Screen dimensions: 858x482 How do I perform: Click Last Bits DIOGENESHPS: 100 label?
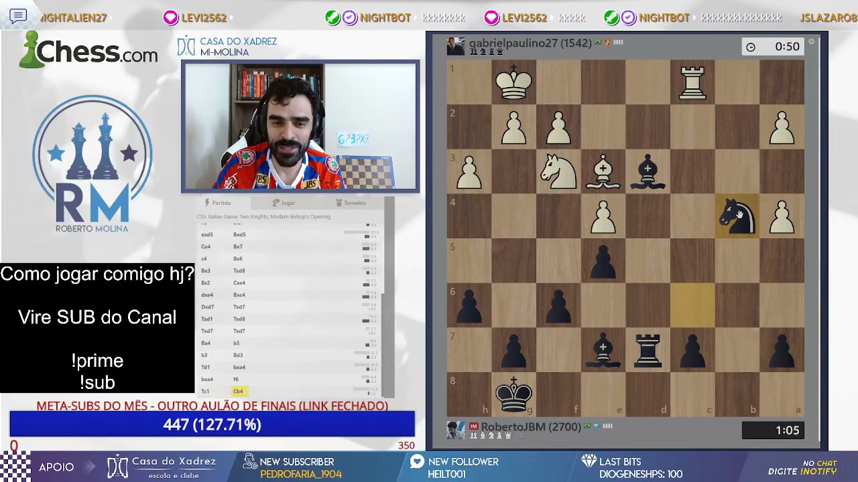coord(632,467)
